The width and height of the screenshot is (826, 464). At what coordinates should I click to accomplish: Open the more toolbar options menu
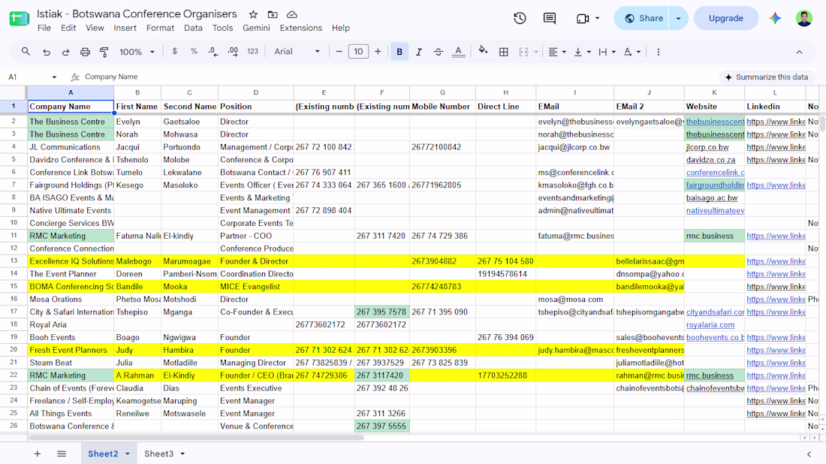pyautogui.click(x=658, y=52)
